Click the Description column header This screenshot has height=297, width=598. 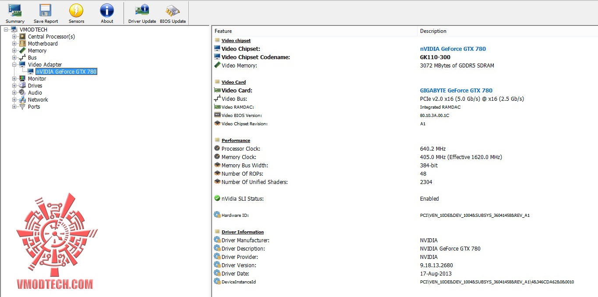coord(507,31)
